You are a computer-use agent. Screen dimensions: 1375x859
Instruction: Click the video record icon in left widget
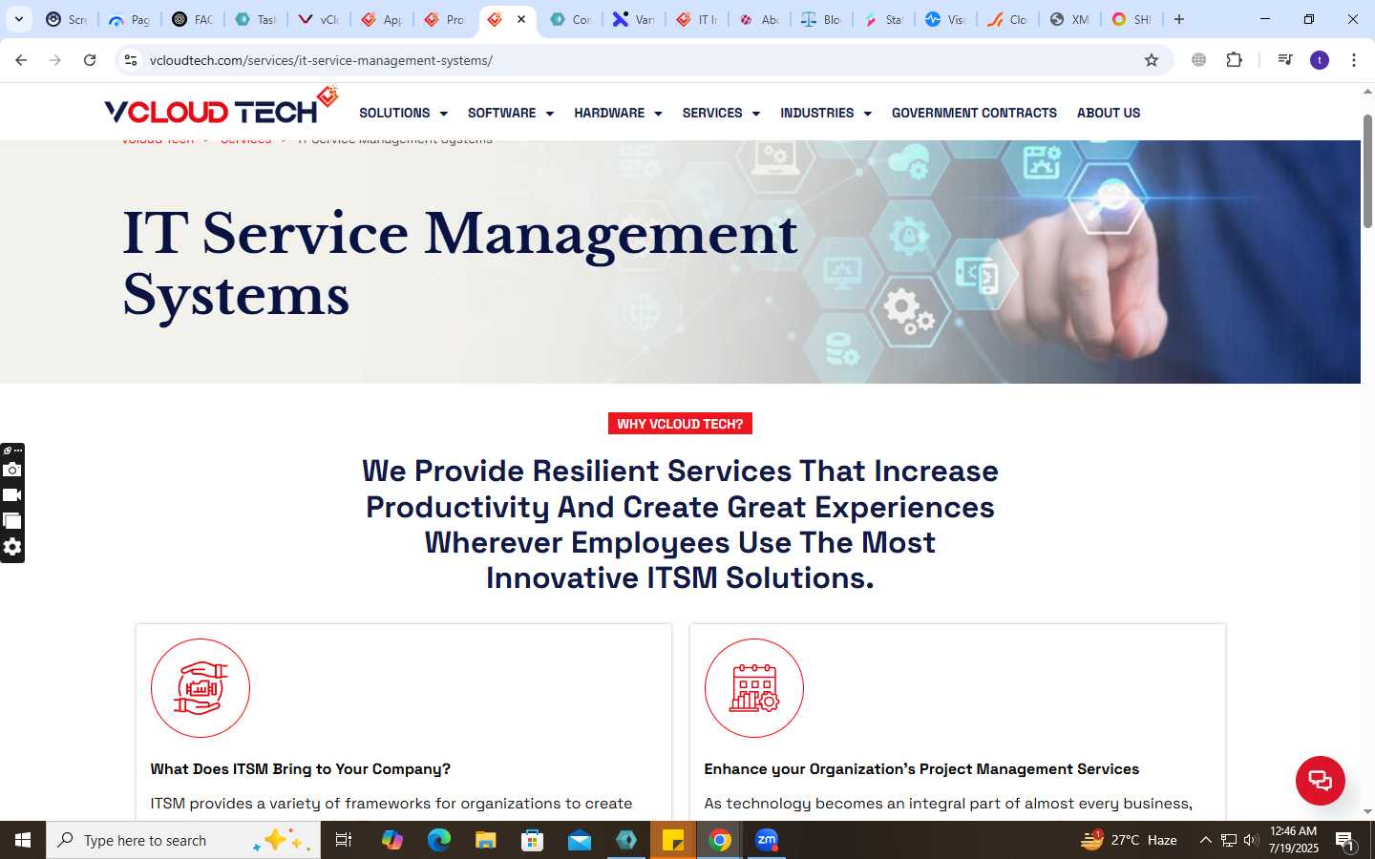point(12,495)
